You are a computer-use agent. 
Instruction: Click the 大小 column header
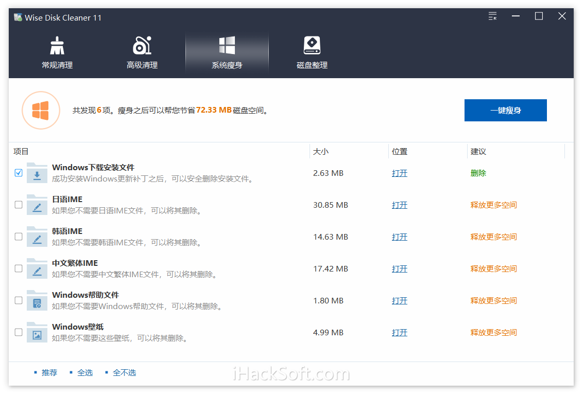(321, 151)
